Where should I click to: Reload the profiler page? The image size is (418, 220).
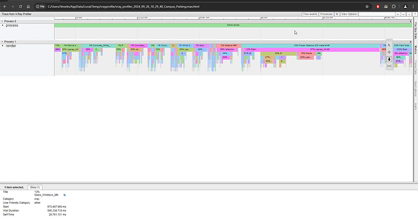coord(20,7)
